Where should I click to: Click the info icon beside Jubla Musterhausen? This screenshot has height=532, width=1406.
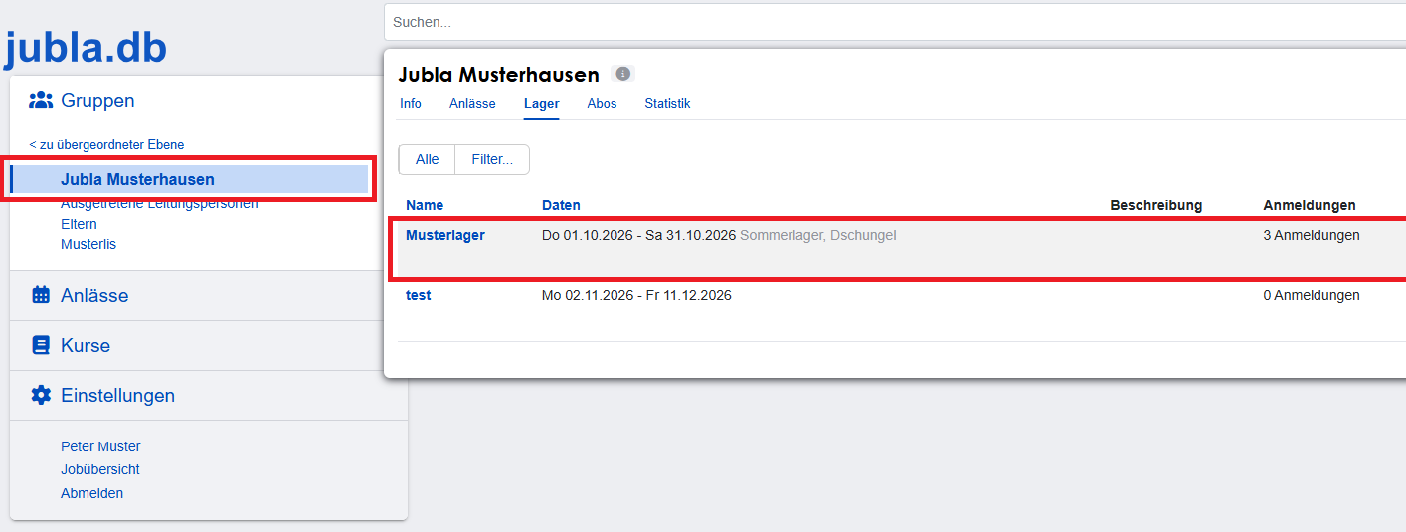pyautogui.click(x=622, y=74)
